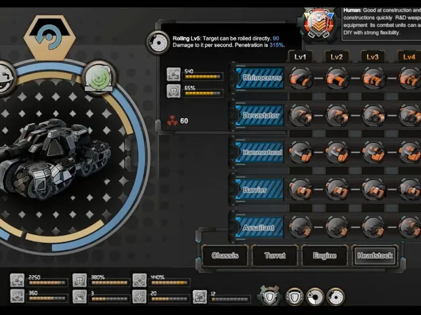421x315 pixels.
Task: Click the winged shield skill icon
Action: pyautogui.click(x=269, y=297)
